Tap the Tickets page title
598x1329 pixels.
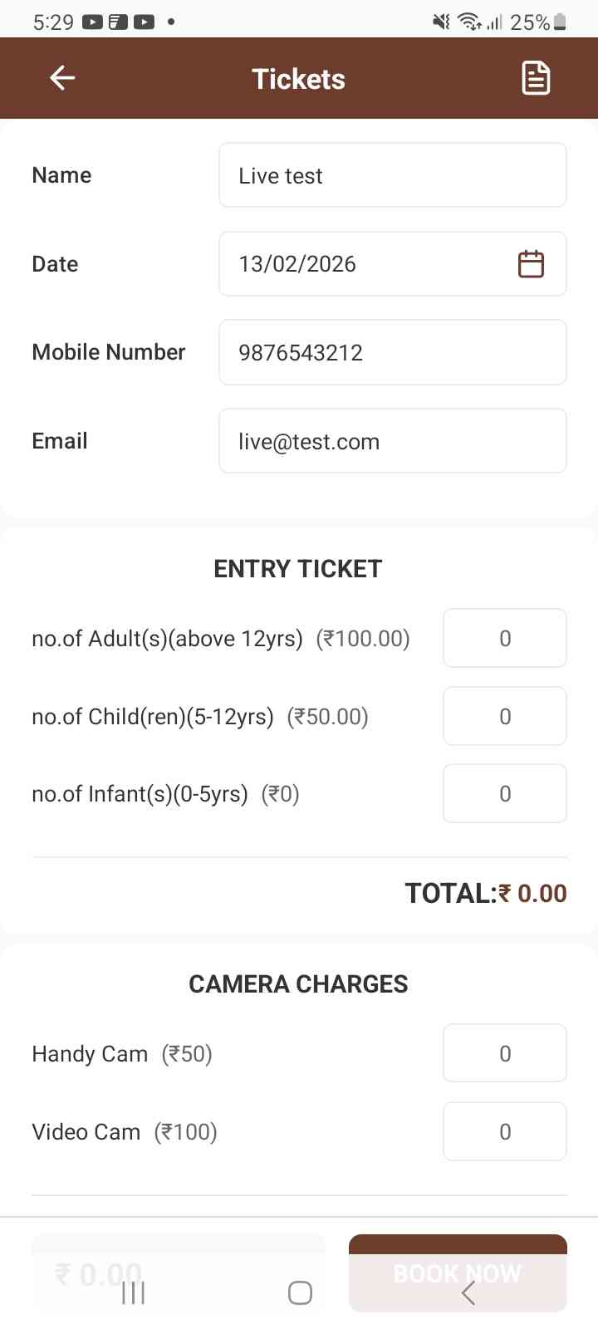coord(298,79)
